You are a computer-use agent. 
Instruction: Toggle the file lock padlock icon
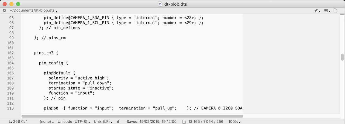click(118, 122)
